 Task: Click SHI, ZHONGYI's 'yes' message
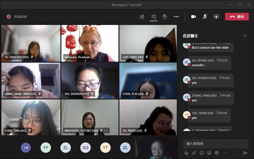coord(211,80)
